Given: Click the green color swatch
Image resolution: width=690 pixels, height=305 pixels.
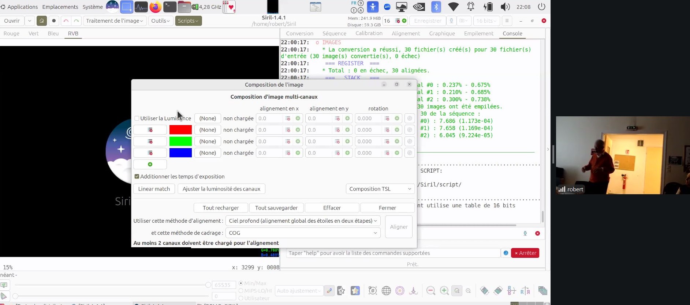Looking at the screenshot, I should tap(180, 141).
